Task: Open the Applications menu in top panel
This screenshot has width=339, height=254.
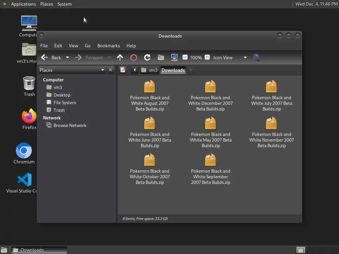Action: (x=20, y=4)
